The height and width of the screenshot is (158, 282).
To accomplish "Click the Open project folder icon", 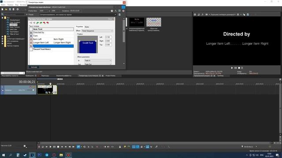I will click(x=6, y=9).
